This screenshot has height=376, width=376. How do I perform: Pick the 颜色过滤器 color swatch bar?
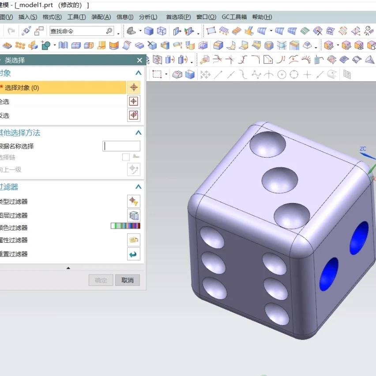tap(125, 226)
